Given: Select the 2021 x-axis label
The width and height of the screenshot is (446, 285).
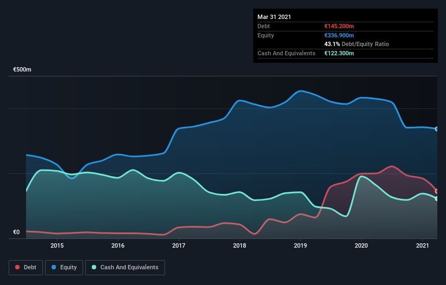Looking at the screenshot, I should (x=423, y=245).
